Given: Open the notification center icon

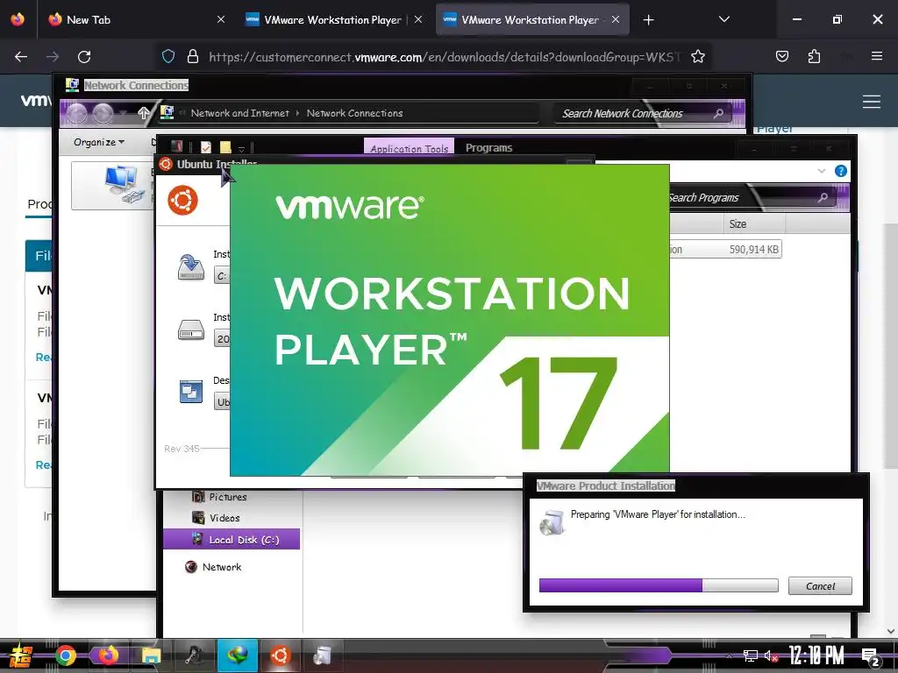Looking at the screenshot, I should click(870, 656).
